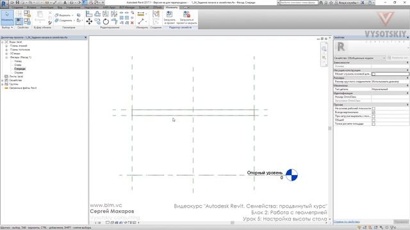
Task: Select the Rotate tool icon
Action: [x=106, y=21]
